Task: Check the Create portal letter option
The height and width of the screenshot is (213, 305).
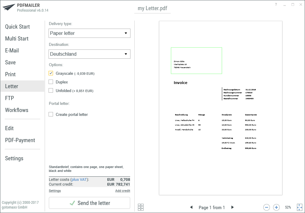Action: pos(51,114)
